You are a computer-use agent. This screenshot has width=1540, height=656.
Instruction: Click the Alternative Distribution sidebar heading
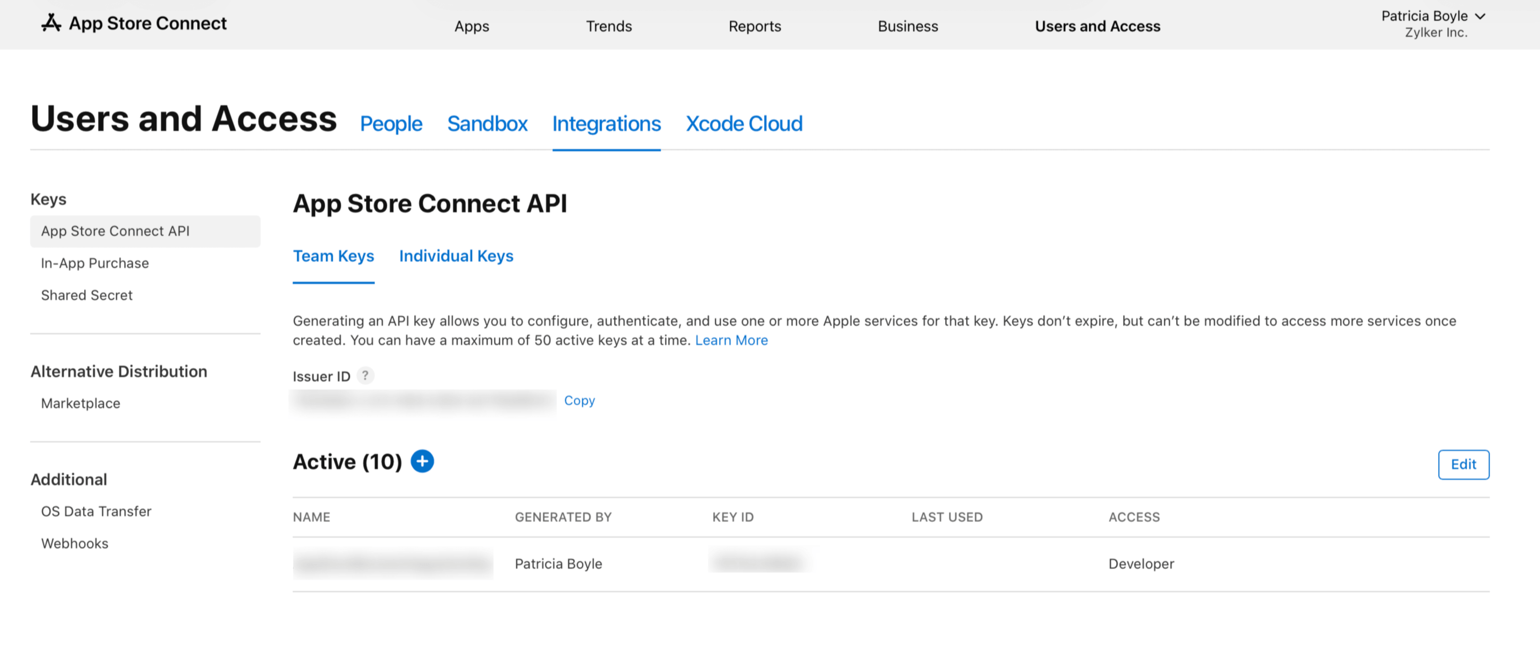click(119, 371)
